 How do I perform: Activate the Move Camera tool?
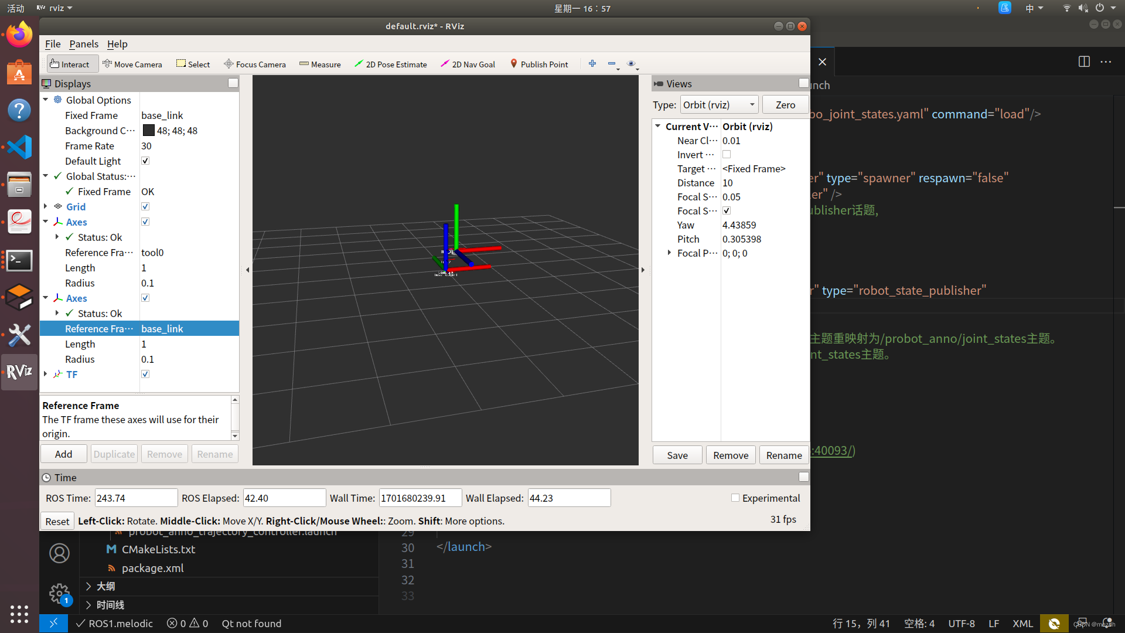pyautogui.click(x=132, y=64)
